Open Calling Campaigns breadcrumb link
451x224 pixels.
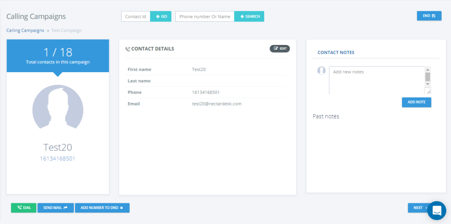[x=25, y=30]
